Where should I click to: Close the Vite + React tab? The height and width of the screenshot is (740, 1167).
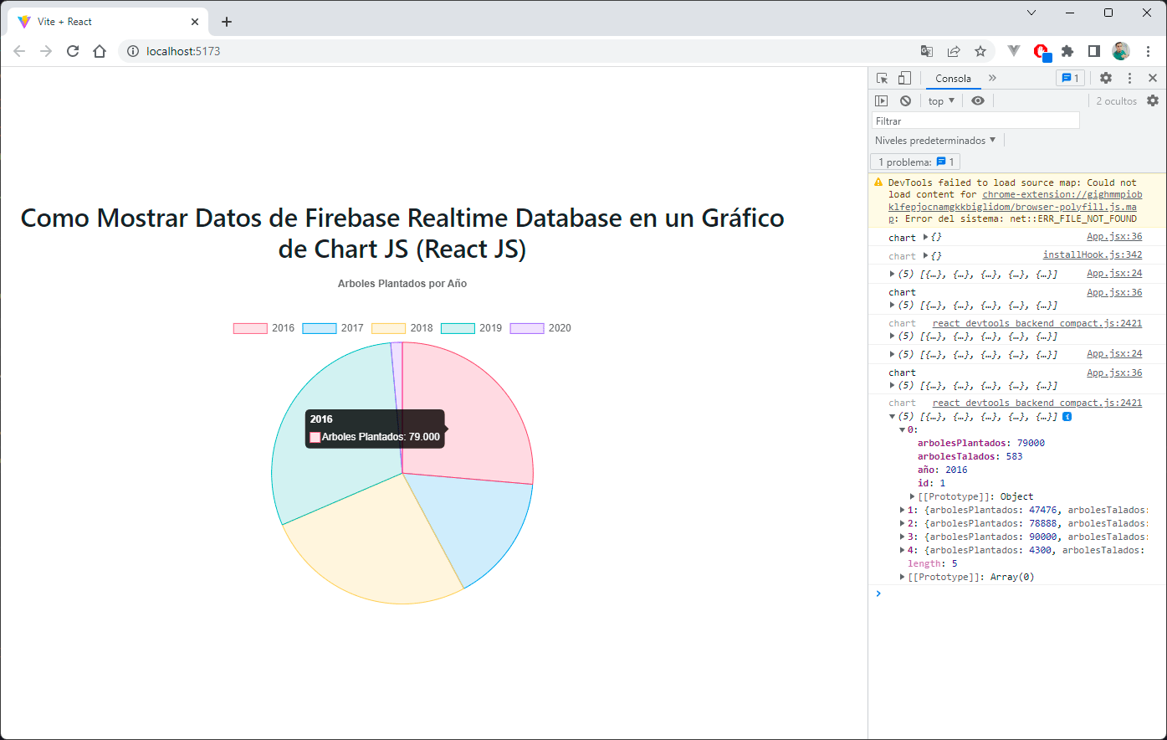coord(195,22)
